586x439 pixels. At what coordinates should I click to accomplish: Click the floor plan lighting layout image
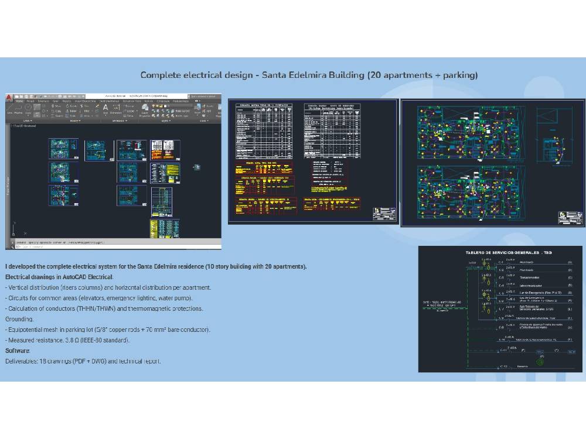[493, 163]
